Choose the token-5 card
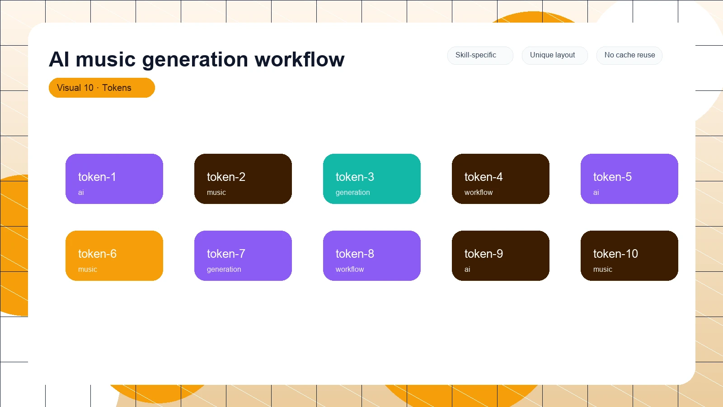723x407 pixels. (629, 179)
